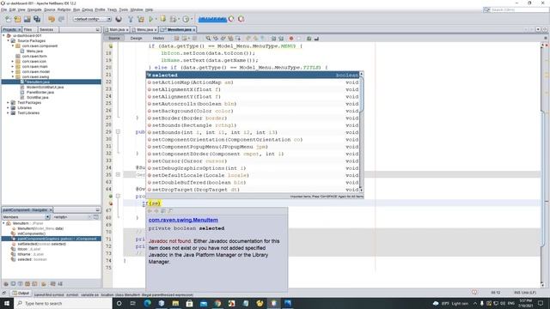Open the dropdown arrow beside the Profile Project icon
This screenshot has width=550, height=309.
192,19
